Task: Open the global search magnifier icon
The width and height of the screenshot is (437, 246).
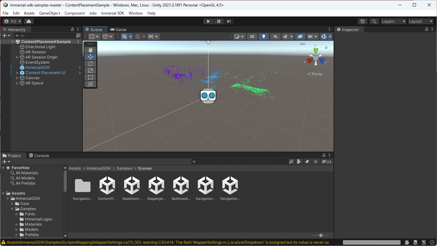Action: tap(374, 21)
